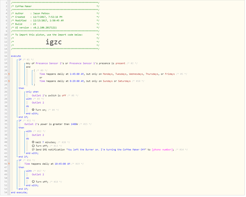Screen dimensions: 246x197
Task: Click 'Presence Sensor 1' in the condition
Action: click(x=82, y=63)
